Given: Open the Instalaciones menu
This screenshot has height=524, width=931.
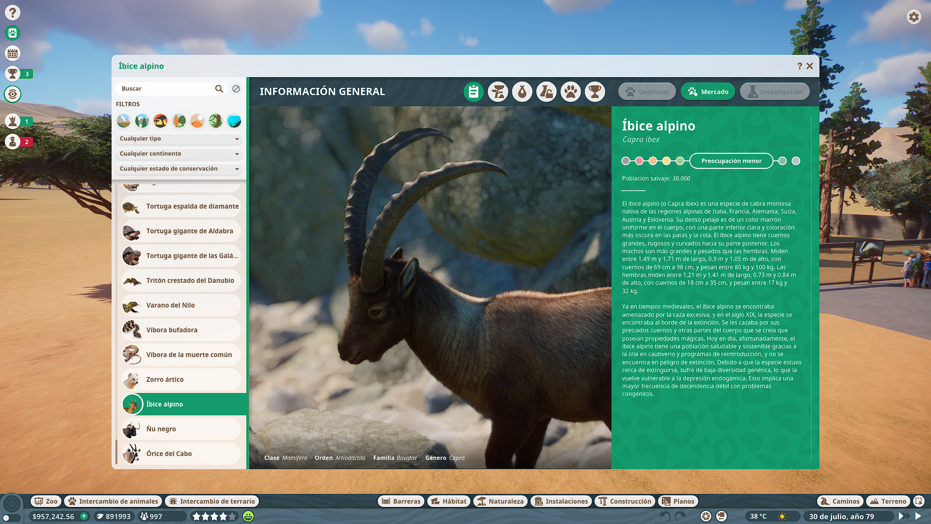Looking at the screenshot, I should pos(561,501).
